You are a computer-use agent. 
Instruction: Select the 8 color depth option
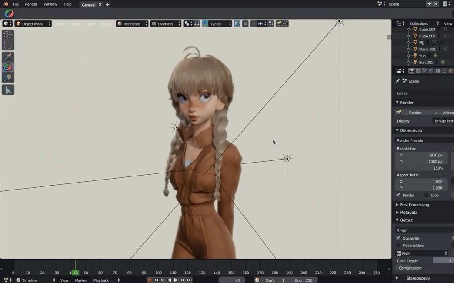click(444, 260)
